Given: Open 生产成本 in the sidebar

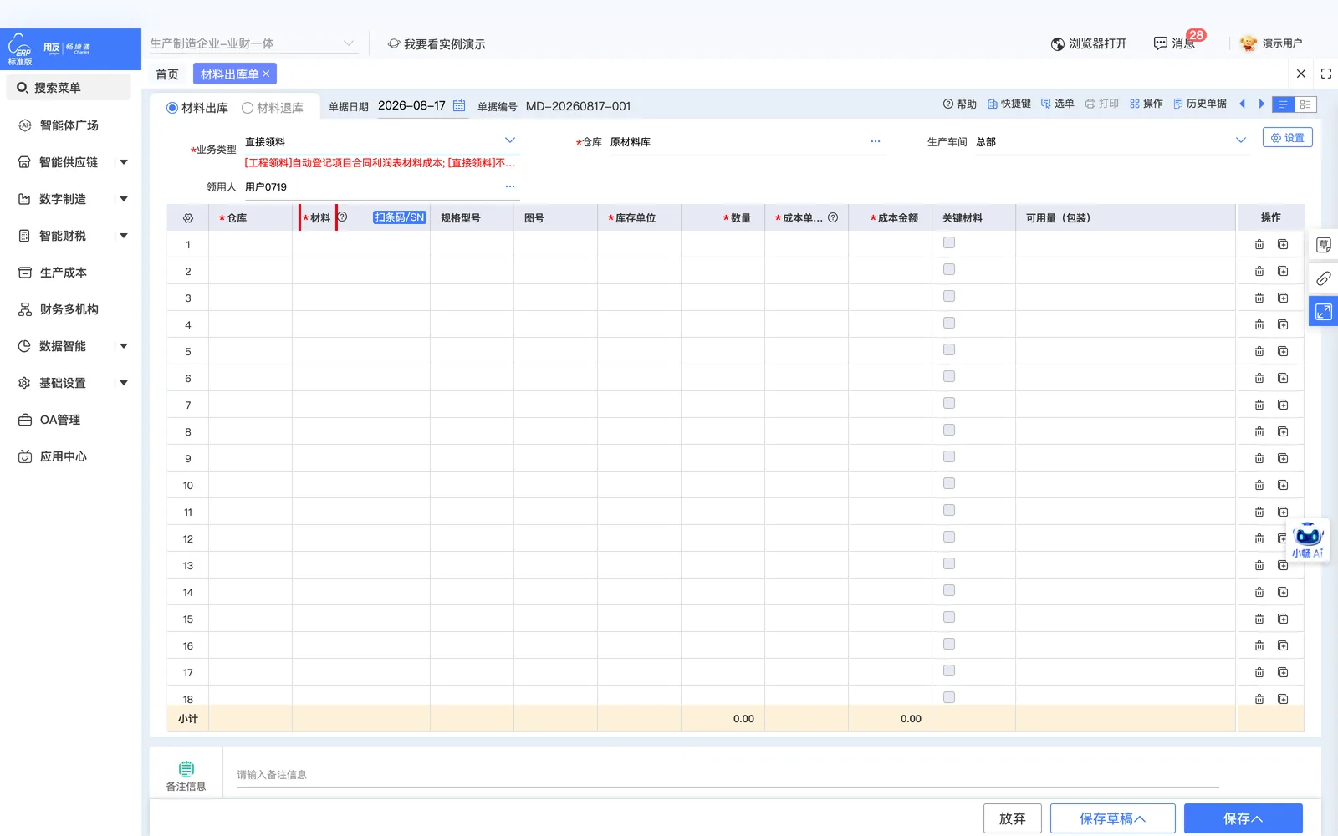Looking at the screenshot, I should [x=64, y=273].
